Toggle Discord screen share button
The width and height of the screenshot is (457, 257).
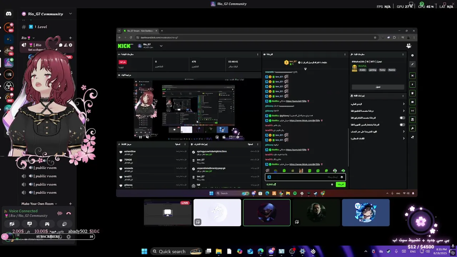30,224
